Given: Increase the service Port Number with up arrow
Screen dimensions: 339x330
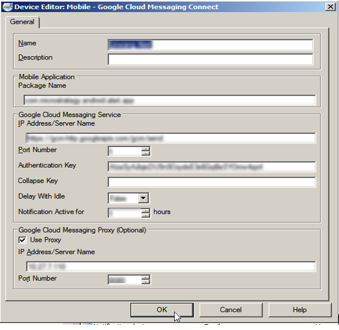Looking at the screenshot, I should pos(146,149).
